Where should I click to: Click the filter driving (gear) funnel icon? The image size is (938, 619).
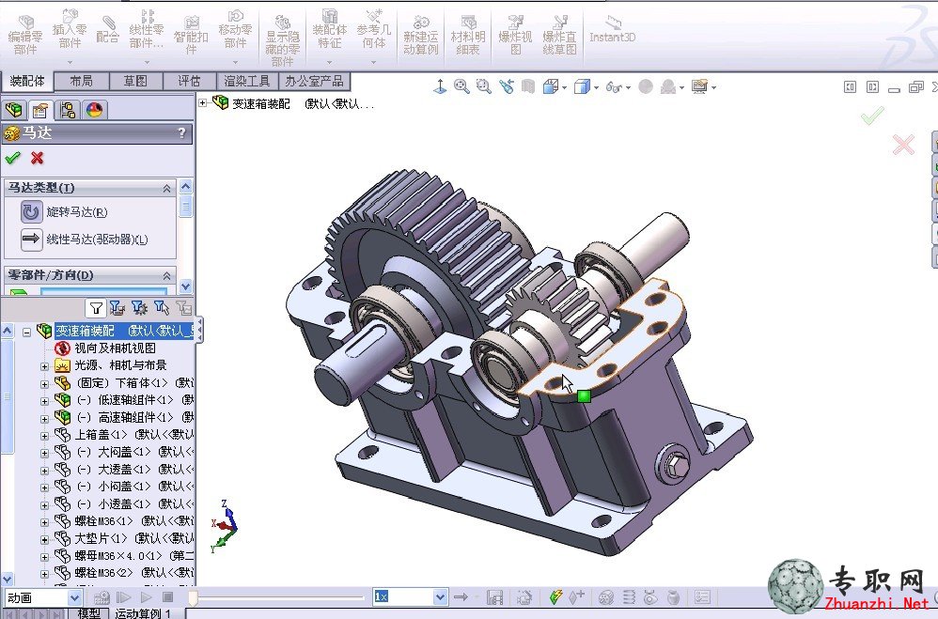(139, 308)
